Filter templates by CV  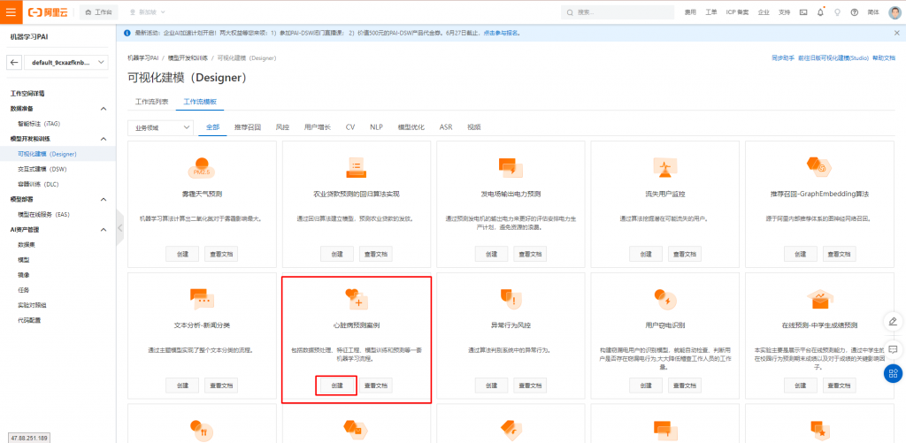350,127
